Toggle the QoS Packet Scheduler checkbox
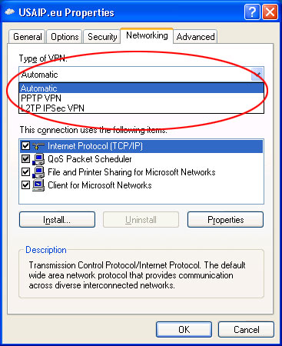The image size is (282, 346). (x=25, y=159)
